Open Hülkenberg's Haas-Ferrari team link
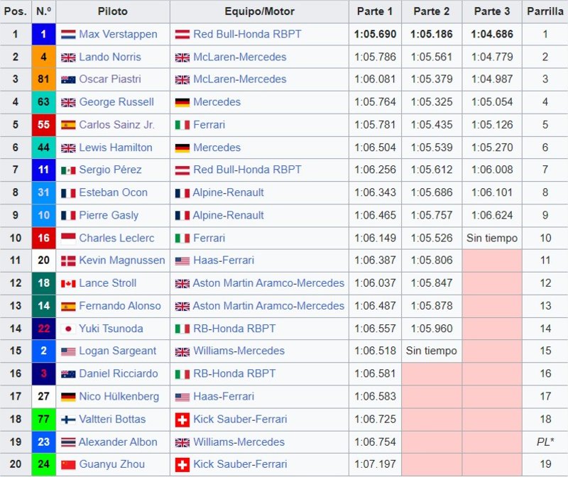 pyautogui.click(x=224, y=396)
